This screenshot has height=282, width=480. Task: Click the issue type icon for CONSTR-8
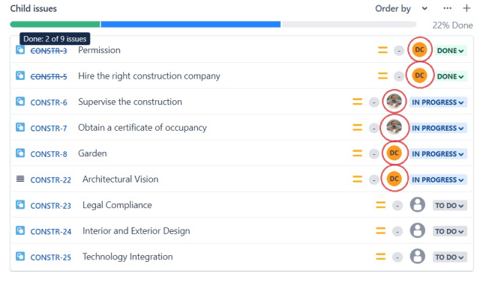(20, 153)
